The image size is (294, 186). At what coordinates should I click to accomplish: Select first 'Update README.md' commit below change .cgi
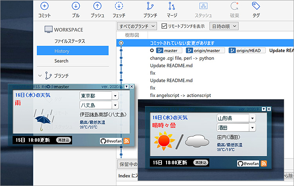pos(171,65)
